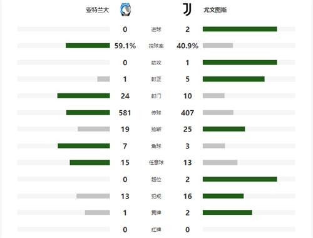Screen dimensions: 313x238
Task: Open the 亚特兰大 team name link
Action: pyautogui.click(x=98, y=10)
